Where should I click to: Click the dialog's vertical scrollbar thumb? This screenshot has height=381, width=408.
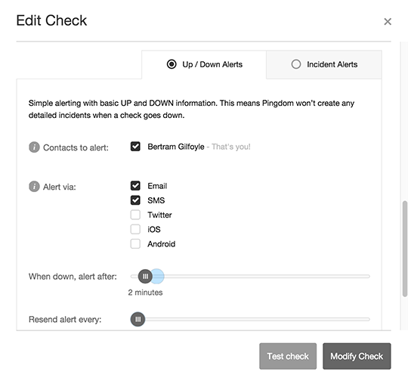pos(405,249)
